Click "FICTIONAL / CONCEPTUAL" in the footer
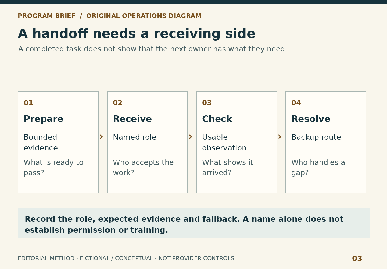This screenshot has height=269, width=387. tap(116, 259)
